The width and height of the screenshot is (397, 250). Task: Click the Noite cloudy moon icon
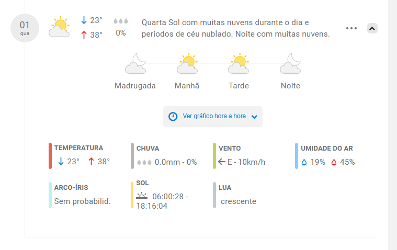[x=290, y=64]
